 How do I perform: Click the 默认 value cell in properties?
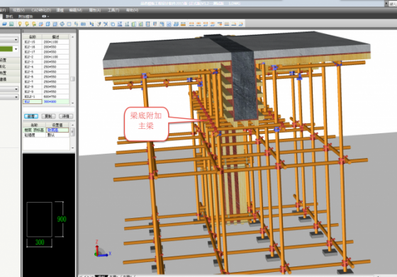[57, 135]
